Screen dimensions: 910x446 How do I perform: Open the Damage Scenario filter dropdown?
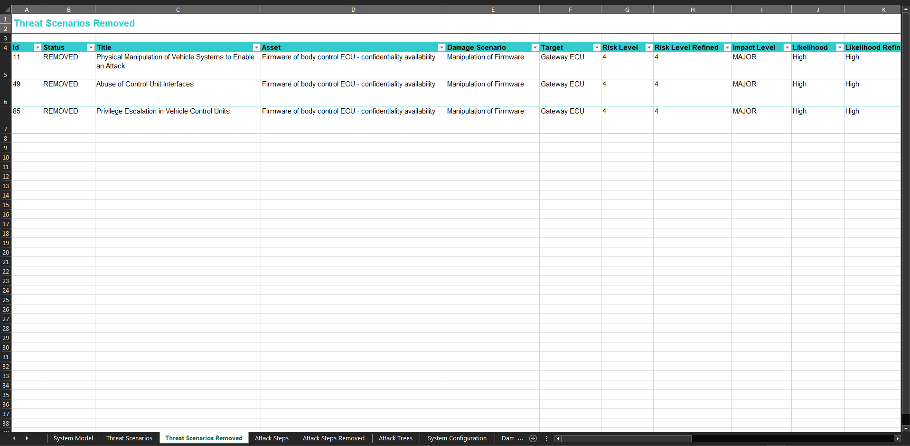pyautogui.click(x=535, y=47)
